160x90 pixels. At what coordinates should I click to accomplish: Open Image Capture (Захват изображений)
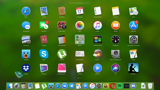tap(115, 54)
